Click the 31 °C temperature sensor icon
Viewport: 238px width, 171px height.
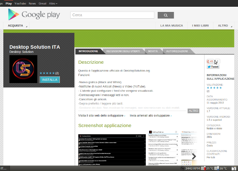coord(203,168)
